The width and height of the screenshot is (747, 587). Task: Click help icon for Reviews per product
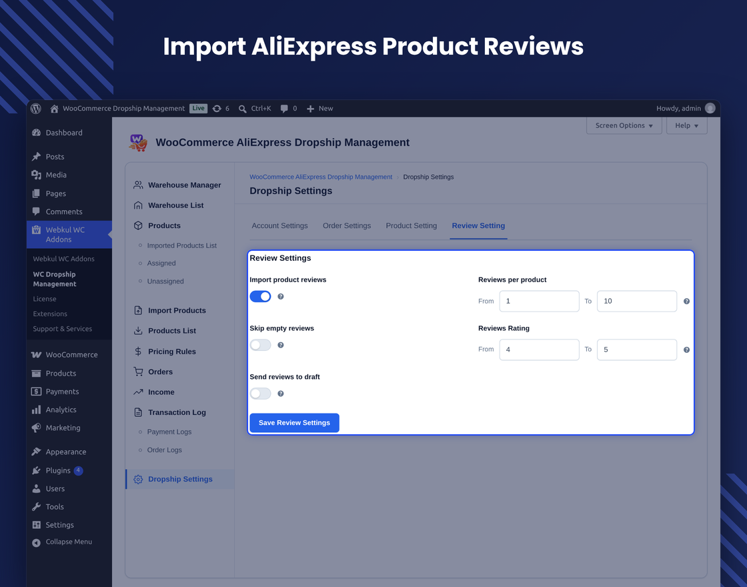(686, 301)
